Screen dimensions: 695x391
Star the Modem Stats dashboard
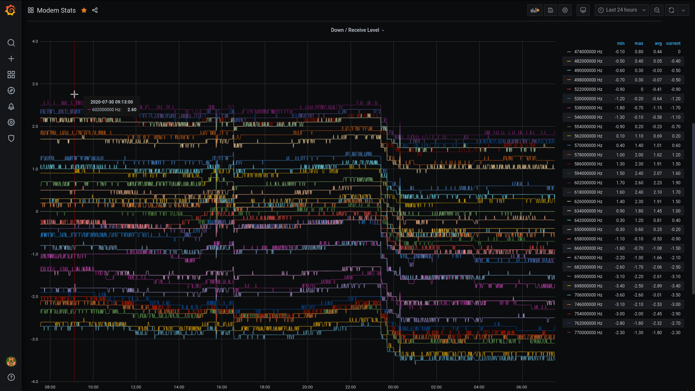click(84, 10)
